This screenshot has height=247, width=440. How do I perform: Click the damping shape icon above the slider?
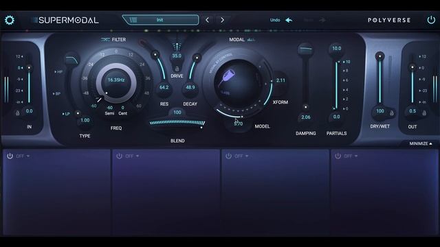305,49
